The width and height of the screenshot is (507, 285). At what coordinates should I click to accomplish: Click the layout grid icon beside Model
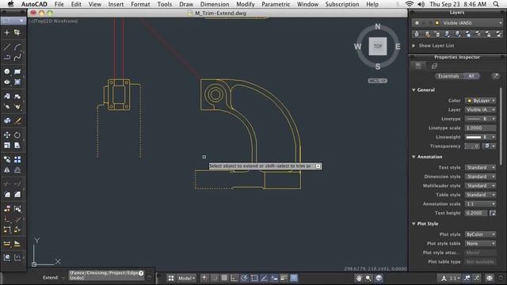[x=171, y=278]
